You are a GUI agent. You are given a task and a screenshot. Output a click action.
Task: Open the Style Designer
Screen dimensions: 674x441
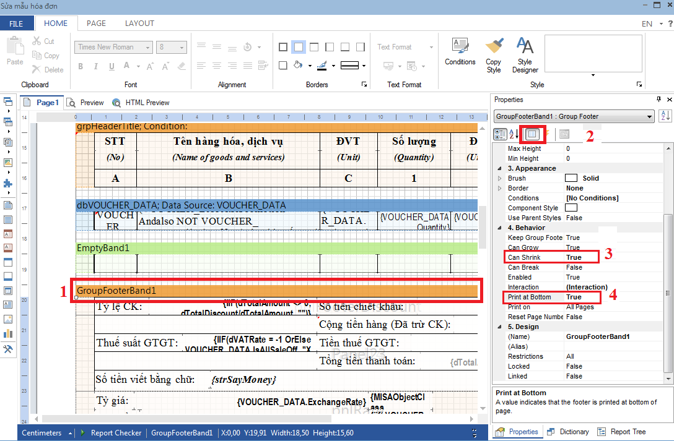525,46
